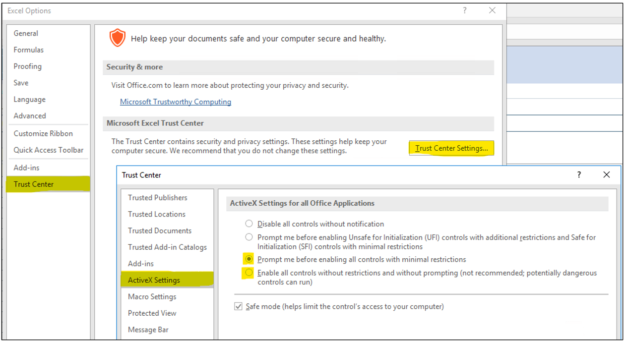Toggle the Safe mode checkbox

(x=239, y=307)
